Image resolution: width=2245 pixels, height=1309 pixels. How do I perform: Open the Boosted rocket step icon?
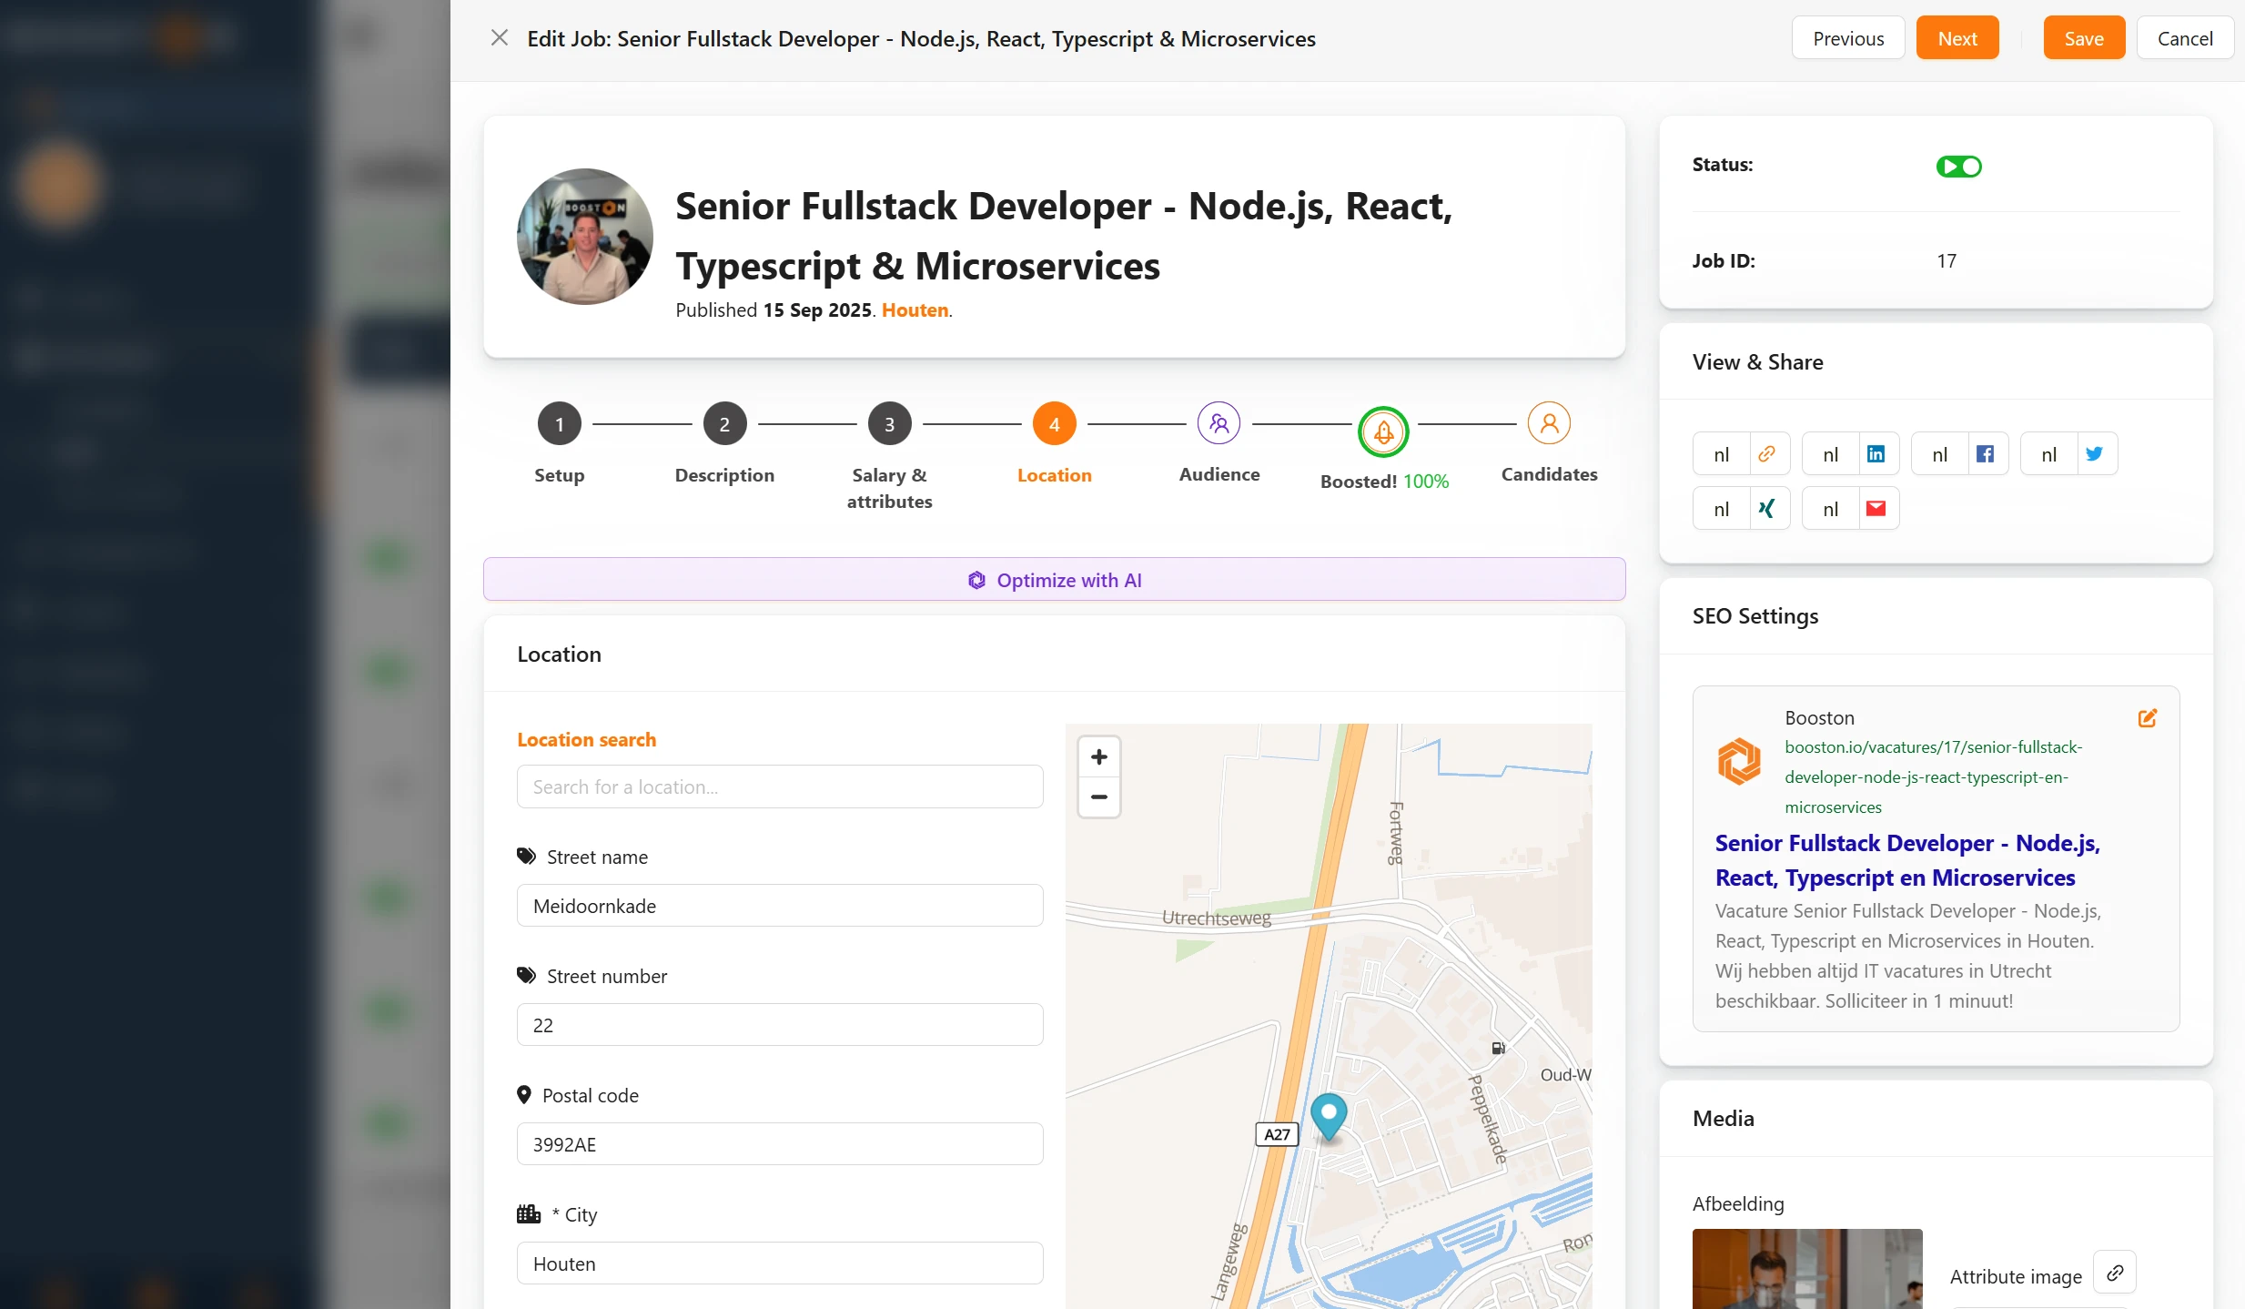coord(1383,431)
